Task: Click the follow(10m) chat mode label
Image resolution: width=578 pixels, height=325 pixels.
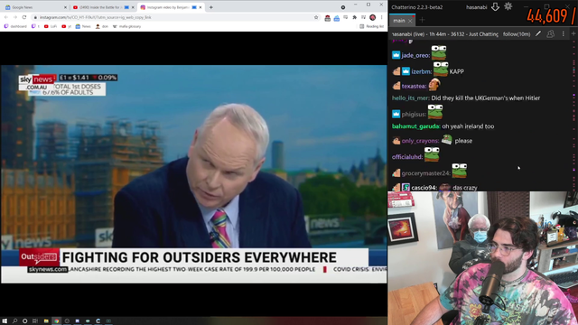Action: (517, 34)
